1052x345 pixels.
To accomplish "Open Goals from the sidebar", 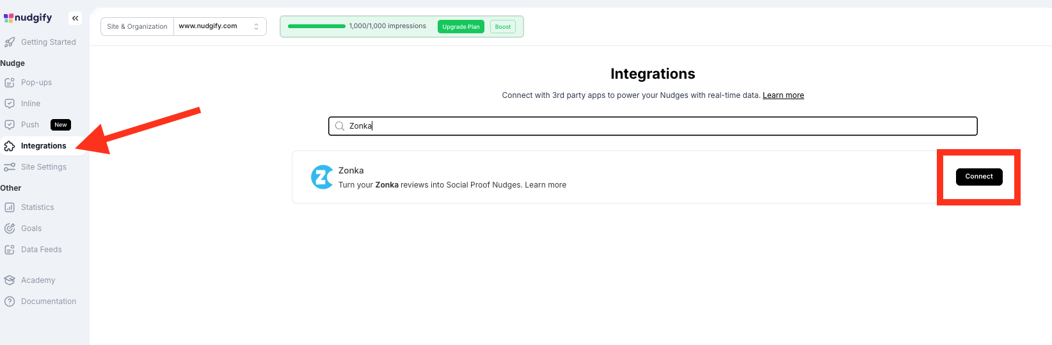I will [x=31, y=229].
